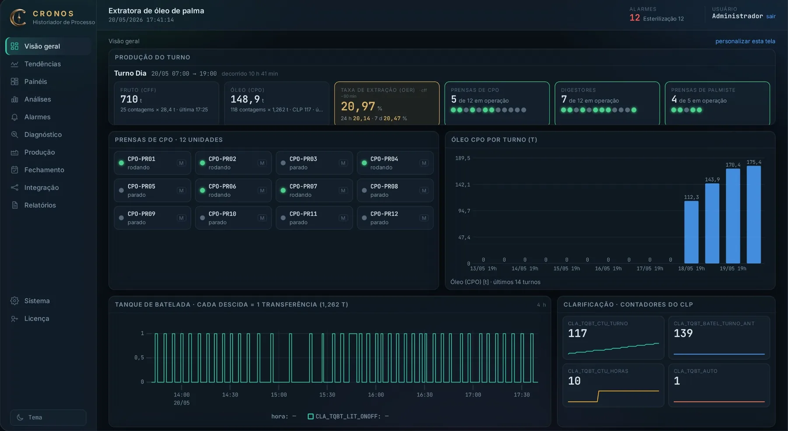
Task: Open the Relatórios menu item
Action: (x=48, y=205)
